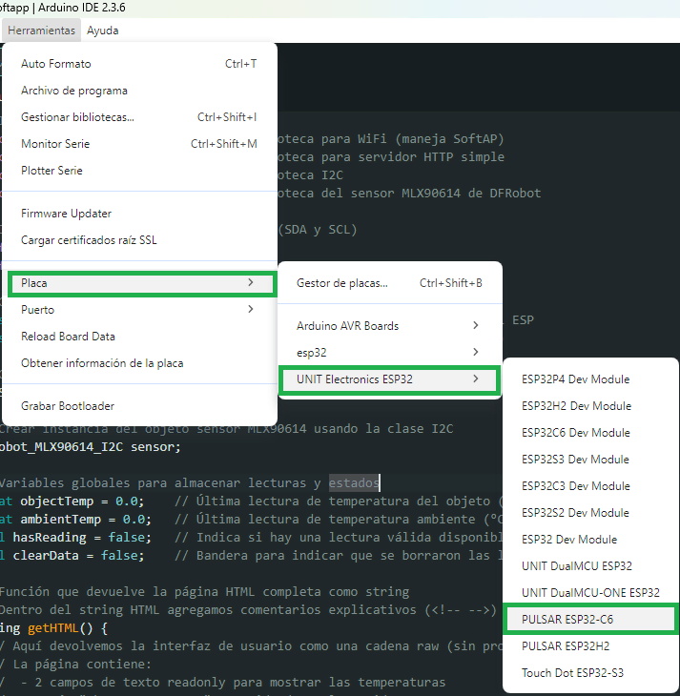680x696 pixels.
Task: Select ESP32S2 Dev Module board
Action: (x=590, y=513)
